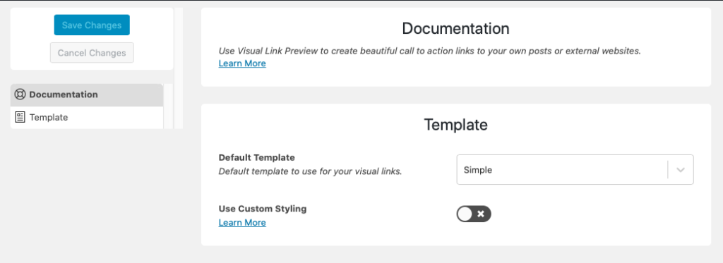Click the X mark inside custom styling switch
The image size is (723, 263).
(x=480, y=214)
